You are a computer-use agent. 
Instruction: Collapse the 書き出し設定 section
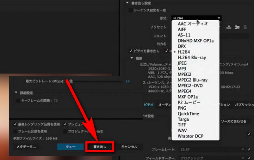click(128, 3)
